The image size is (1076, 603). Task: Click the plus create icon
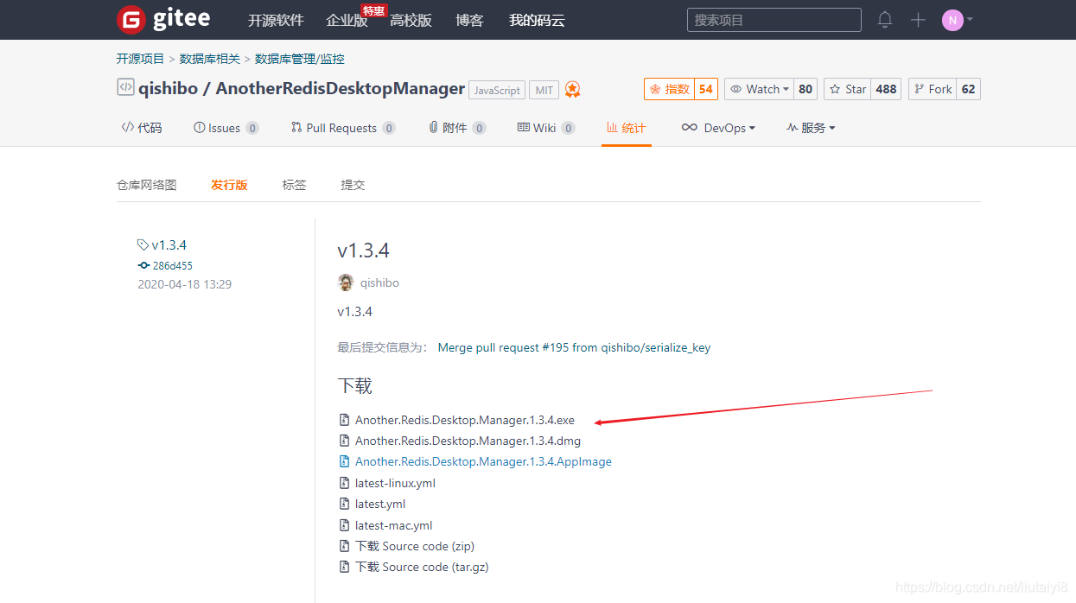tap(918, 20)
